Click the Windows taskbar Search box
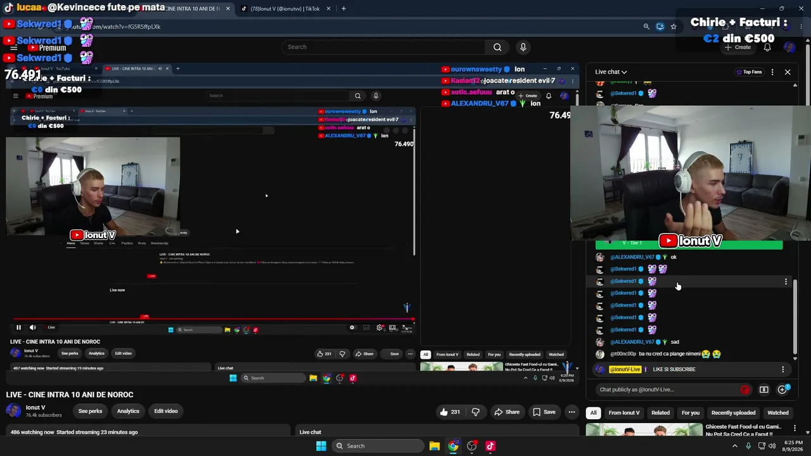The image size is (811, 456). pos(378,446)
